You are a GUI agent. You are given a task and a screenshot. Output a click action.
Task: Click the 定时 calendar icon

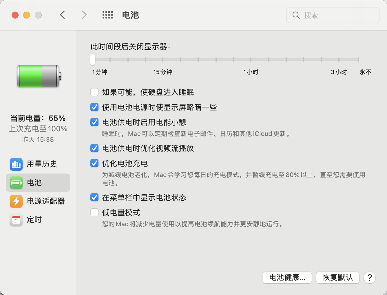click(x=16, y=220)
